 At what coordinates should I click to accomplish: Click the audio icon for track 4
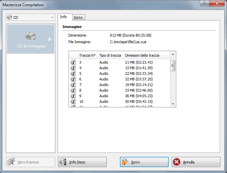coord(73,68)
